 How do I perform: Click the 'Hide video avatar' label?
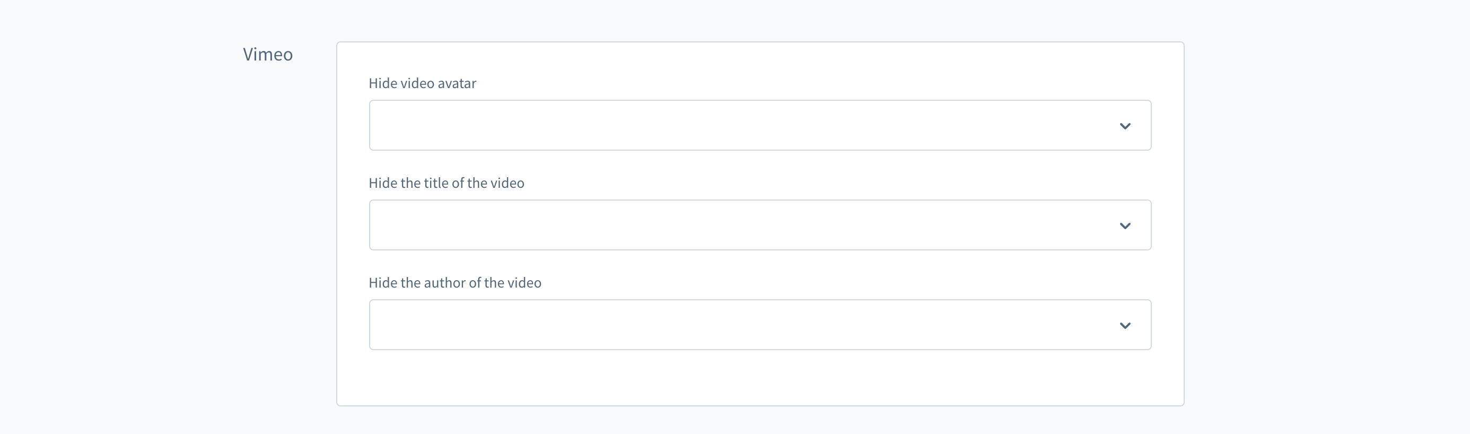coord(422,83)
